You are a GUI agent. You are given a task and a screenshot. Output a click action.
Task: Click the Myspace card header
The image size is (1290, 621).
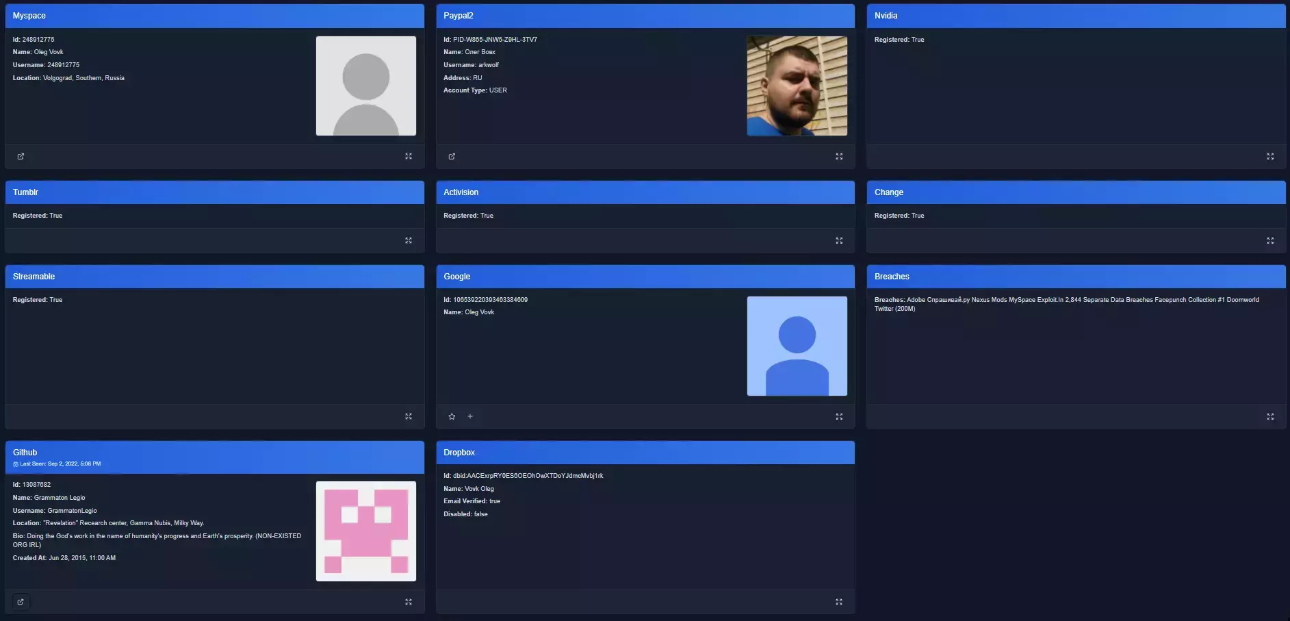tap(215, 16)
